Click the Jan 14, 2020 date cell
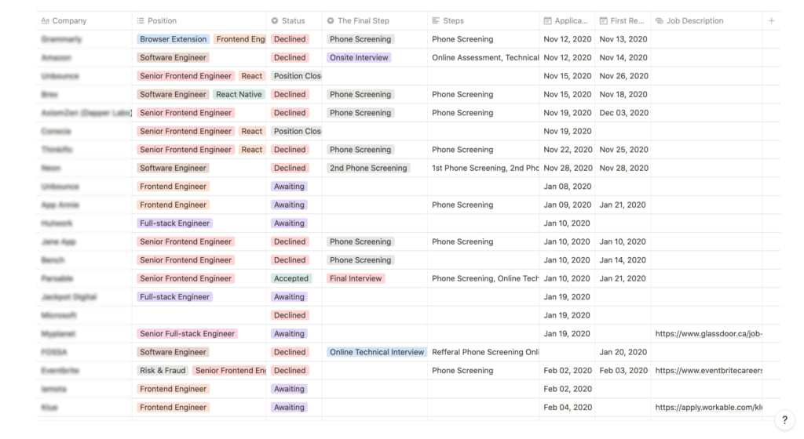The image size is (804, 439). 623,260
